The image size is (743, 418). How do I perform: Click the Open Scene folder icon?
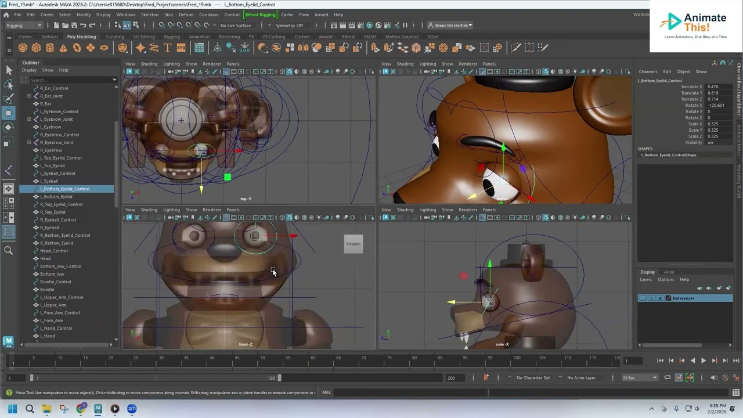(x=65, y=26)
